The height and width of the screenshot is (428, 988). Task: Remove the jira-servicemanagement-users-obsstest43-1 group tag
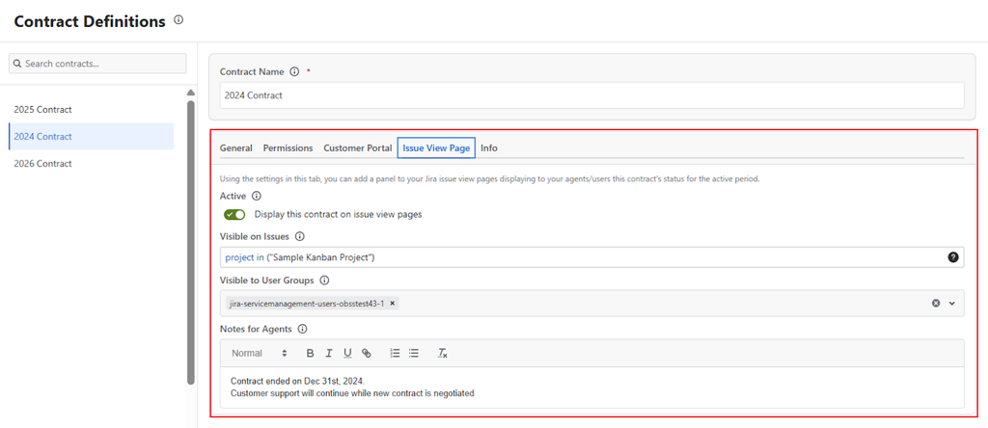click(393, 303)
